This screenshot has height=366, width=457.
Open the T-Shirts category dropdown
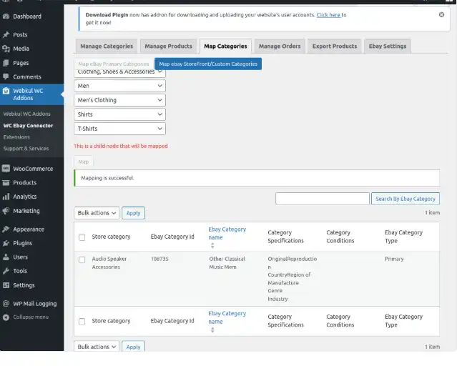[119, 129]
